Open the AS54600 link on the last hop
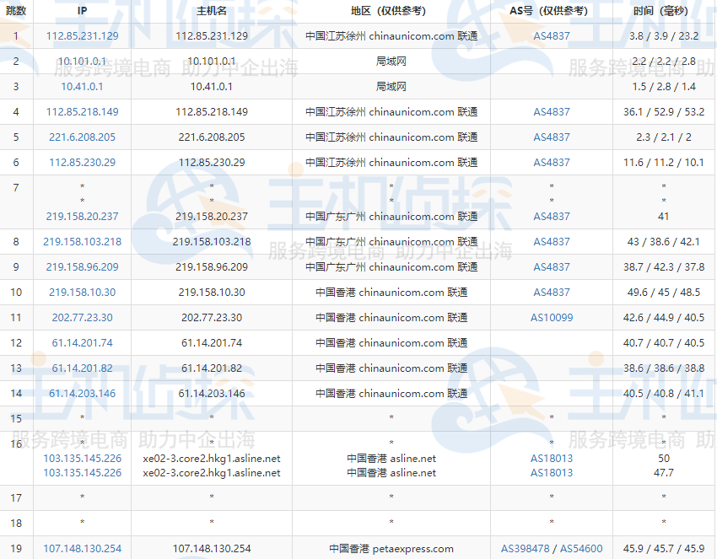The width and height of the screenshot is (717, 559). pos(580,548)
